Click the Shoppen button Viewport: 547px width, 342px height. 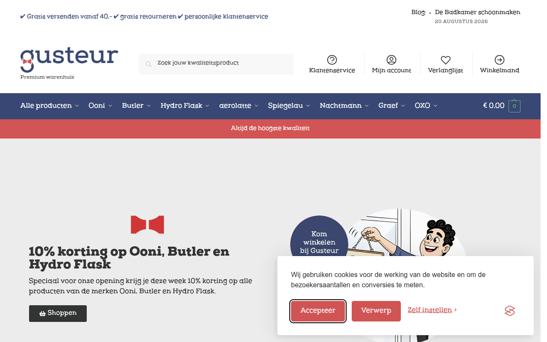pos(58,313)
